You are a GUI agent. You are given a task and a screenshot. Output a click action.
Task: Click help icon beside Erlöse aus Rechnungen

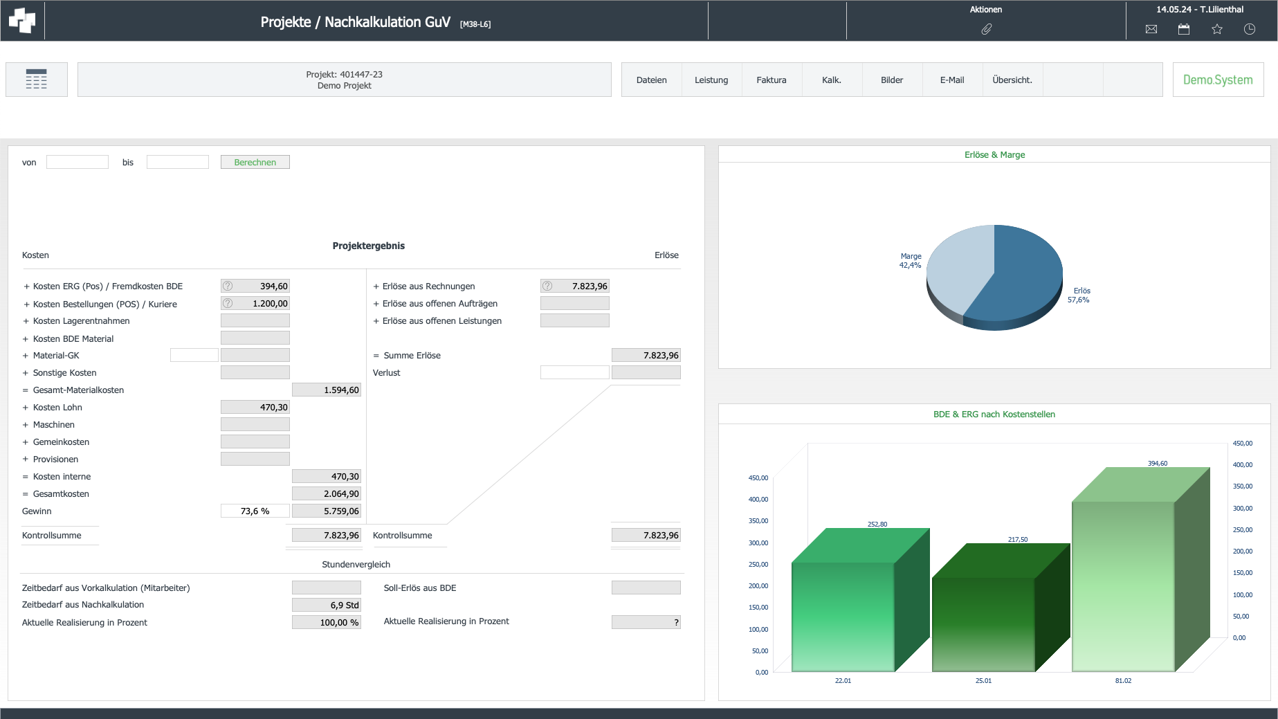547,286
